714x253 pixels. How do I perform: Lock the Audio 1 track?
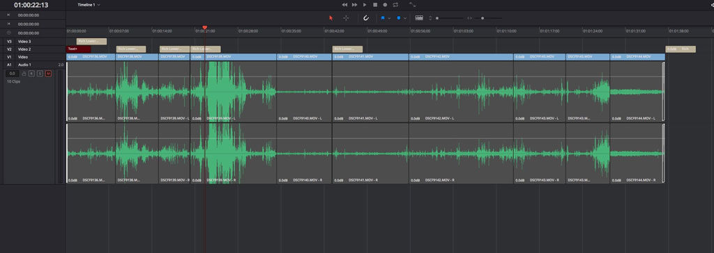coord(24,73)
